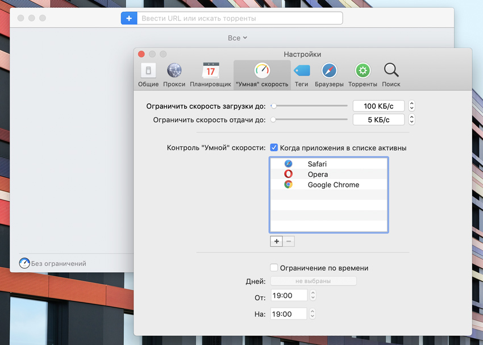
Task: Select the Safari row in the list
Action: click(328, 164)
